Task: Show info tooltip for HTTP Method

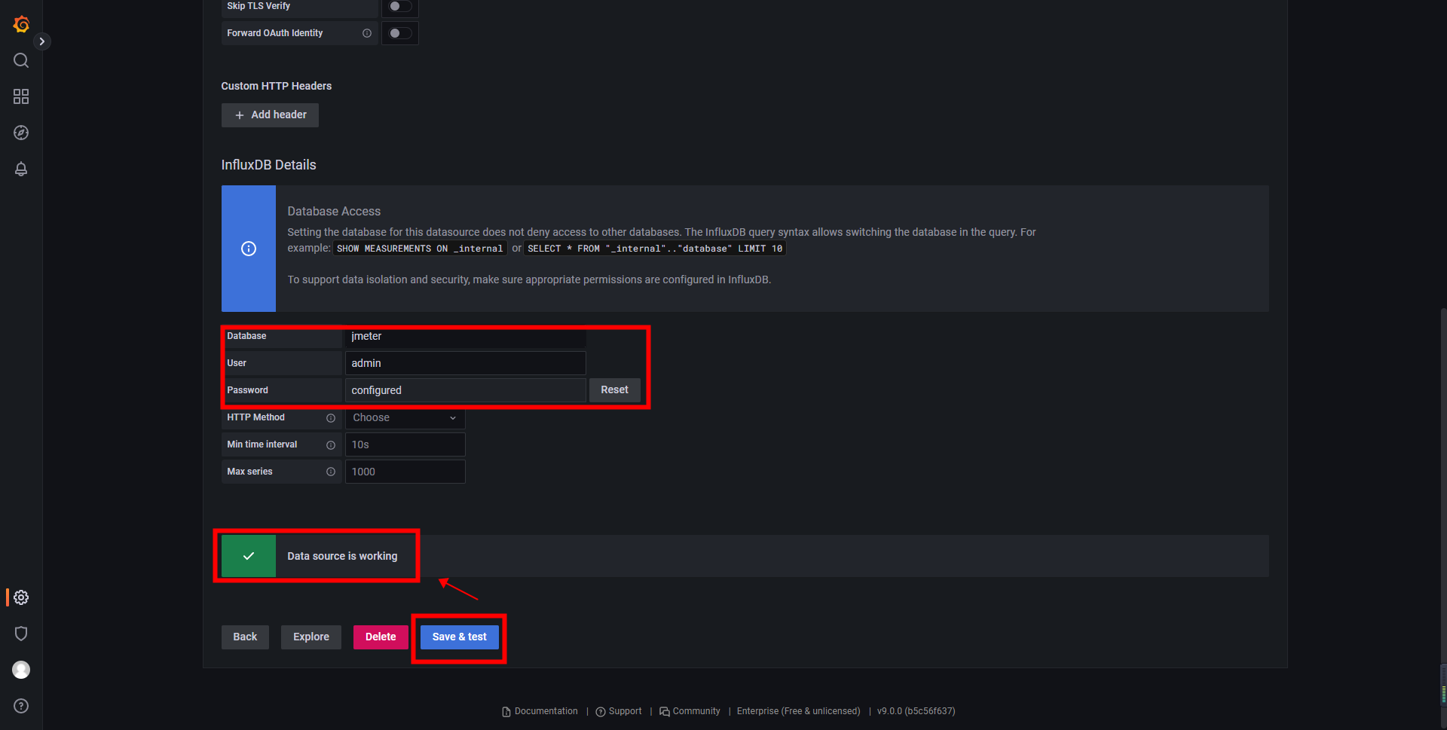Action: [x=331, y=418]
